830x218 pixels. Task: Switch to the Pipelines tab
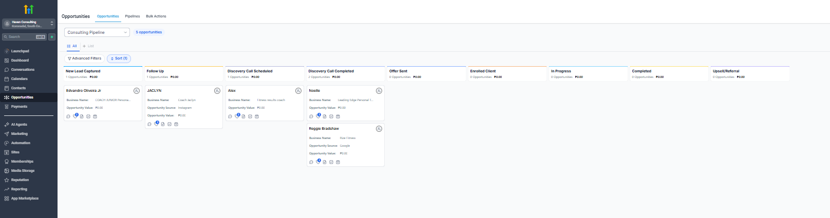click(x=132, y=16)
